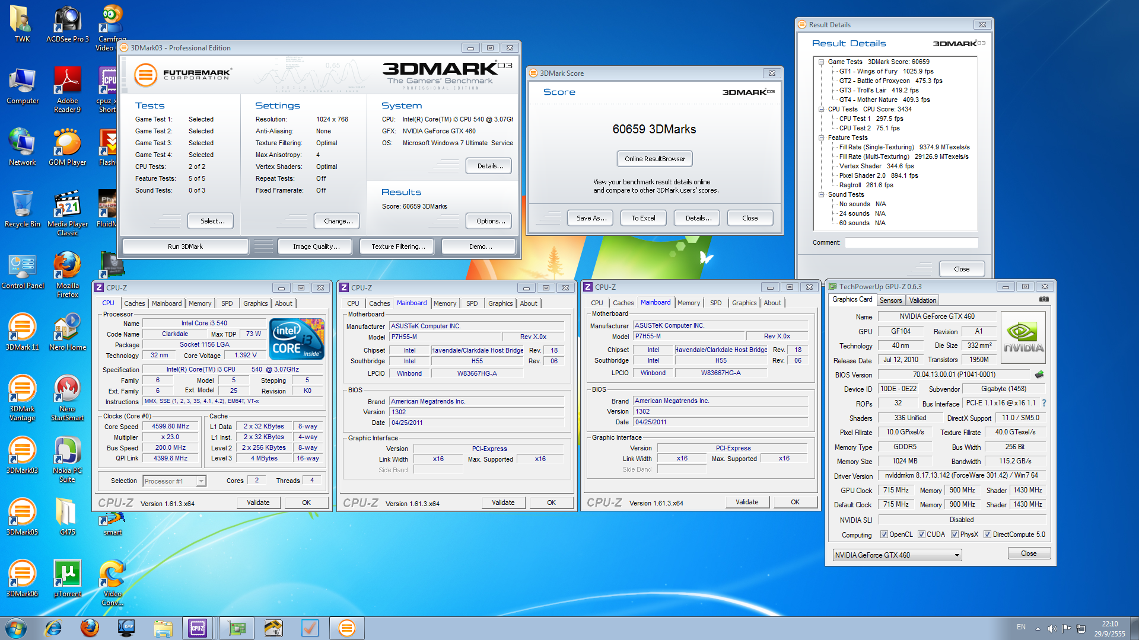Click the BIOS save chip icon

(1039, 375)
